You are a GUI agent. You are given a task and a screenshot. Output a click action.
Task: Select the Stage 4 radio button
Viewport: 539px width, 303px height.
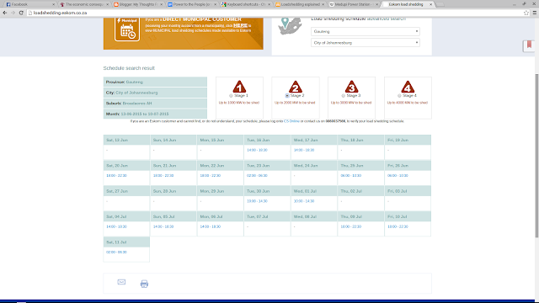[x=399, y=96]
